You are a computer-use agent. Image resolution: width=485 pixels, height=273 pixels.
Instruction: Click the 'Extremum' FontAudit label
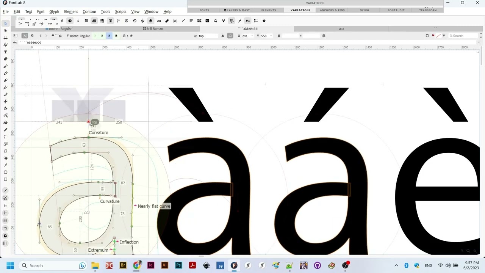[x=98, y=250]
